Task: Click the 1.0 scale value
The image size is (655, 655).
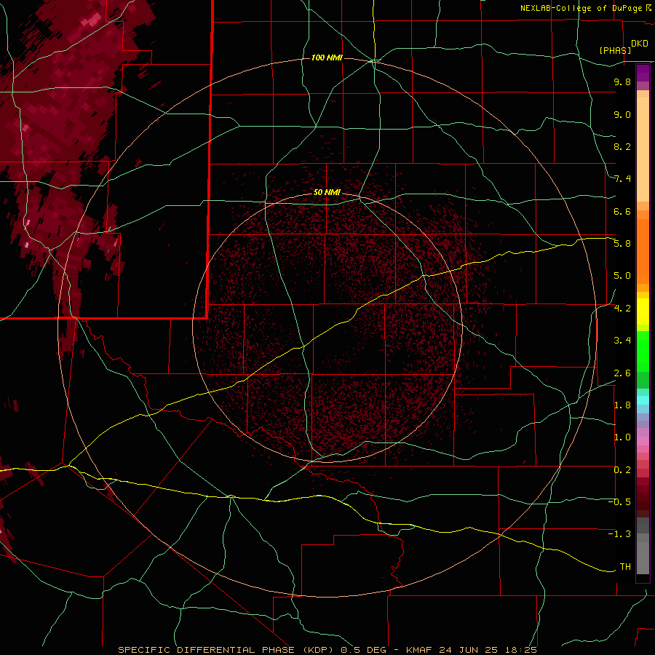Action: tap(622, 437)
